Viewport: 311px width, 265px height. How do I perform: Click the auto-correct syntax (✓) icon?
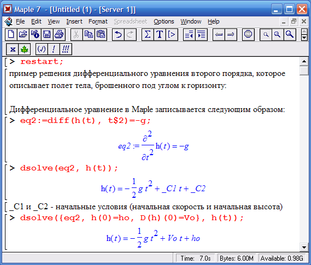pos(42,49)
